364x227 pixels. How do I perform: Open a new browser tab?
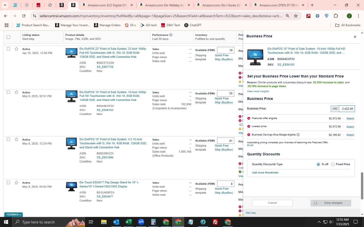312,5
